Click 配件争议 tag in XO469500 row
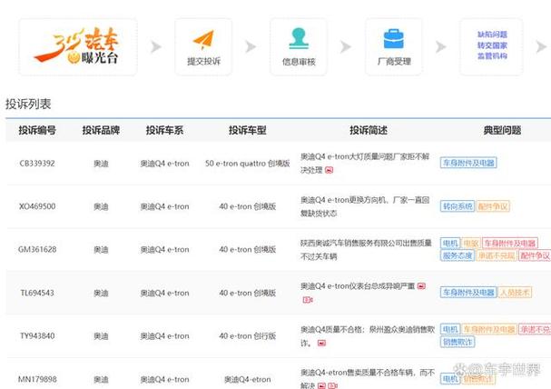Image resolution: width=551 pixels, height=389 pixels. (x=493, y=206)
